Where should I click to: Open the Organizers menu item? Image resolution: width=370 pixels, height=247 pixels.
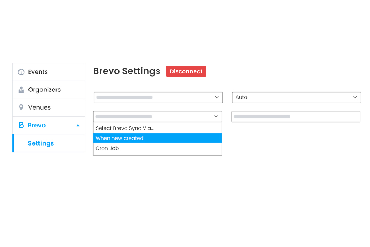pyautogui.click(x=49, y=90)
